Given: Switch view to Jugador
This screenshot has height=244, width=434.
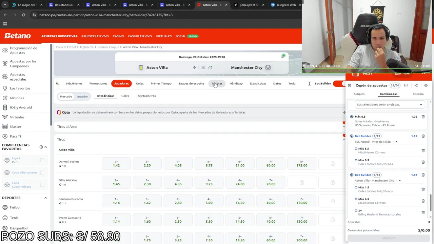Looking at the screenshot, I should coord(82,97).
